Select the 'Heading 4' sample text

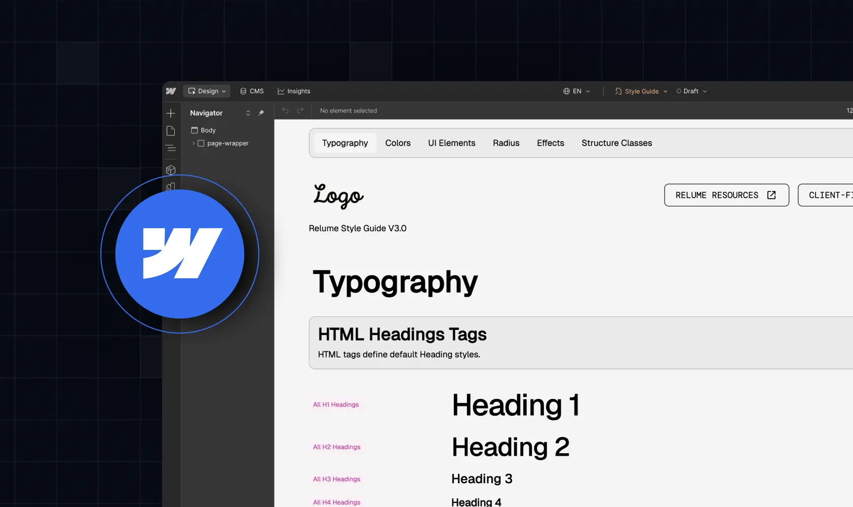pos(476,502)
